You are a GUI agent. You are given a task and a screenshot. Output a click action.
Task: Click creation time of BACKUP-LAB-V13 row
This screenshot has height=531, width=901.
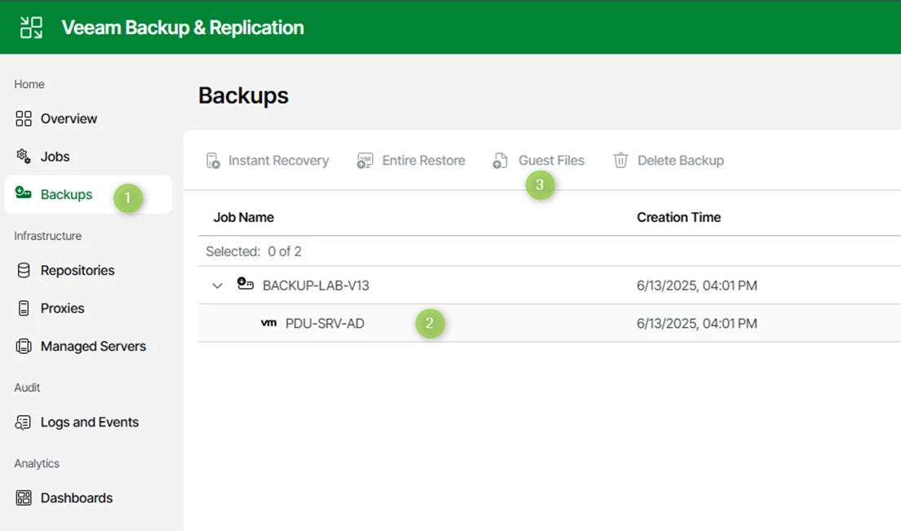tap(697, 285)
